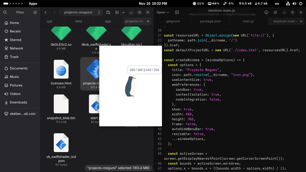Switch to first app tab in Files
This screenshot has width=306, height=172.
pos(49,21)
